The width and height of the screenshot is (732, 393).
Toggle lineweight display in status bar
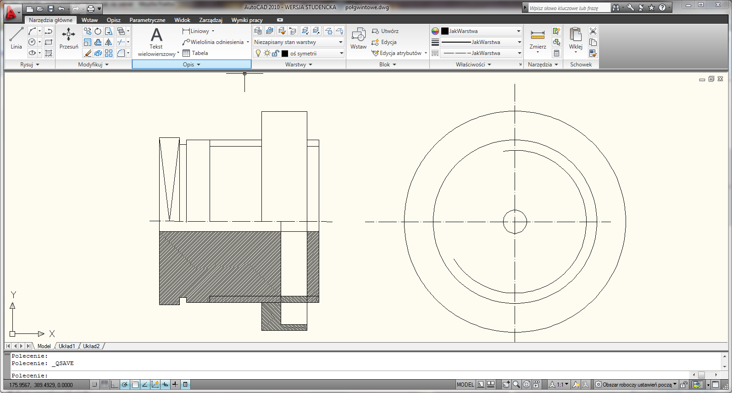click(x=175, y=385)
